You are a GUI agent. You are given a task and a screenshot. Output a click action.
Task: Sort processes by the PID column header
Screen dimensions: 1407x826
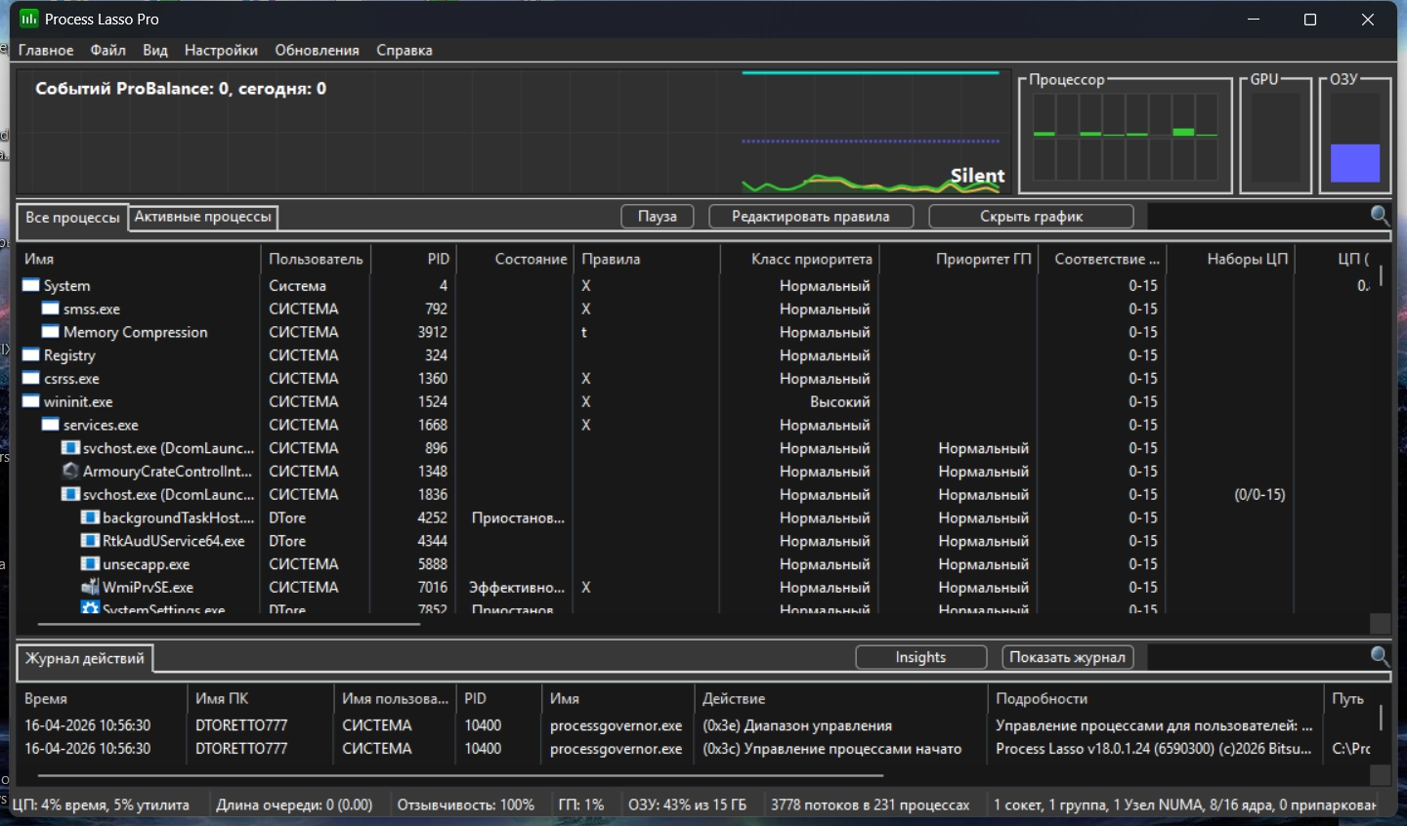coord(438,260)
